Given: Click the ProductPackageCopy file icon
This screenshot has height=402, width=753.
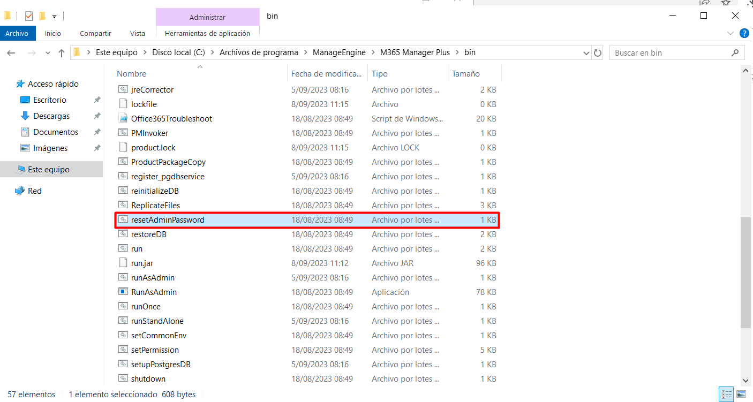Looking at the screenshot, I should point(123,162).
